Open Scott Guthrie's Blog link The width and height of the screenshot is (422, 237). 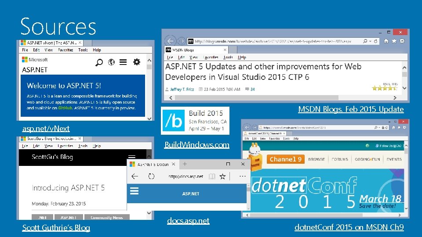(56, 228)
